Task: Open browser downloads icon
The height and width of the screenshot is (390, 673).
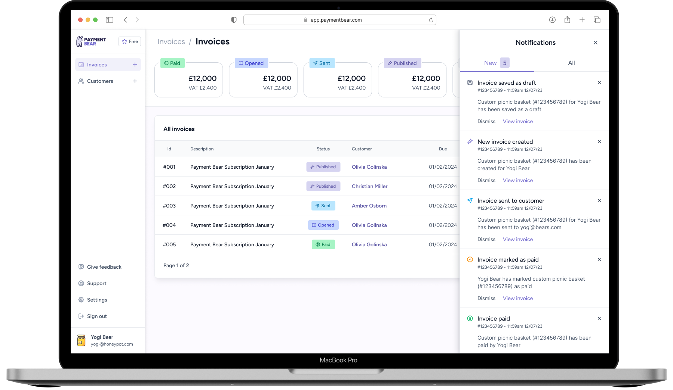Action: 552,20
